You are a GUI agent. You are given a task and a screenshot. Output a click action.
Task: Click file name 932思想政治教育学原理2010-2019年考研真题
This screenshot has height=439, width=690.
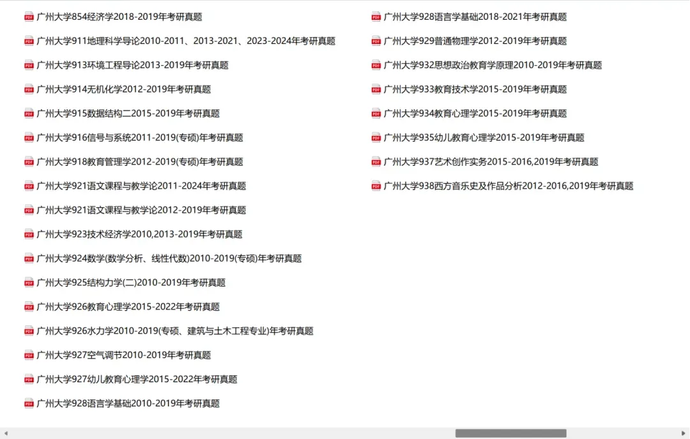(493, 65)
